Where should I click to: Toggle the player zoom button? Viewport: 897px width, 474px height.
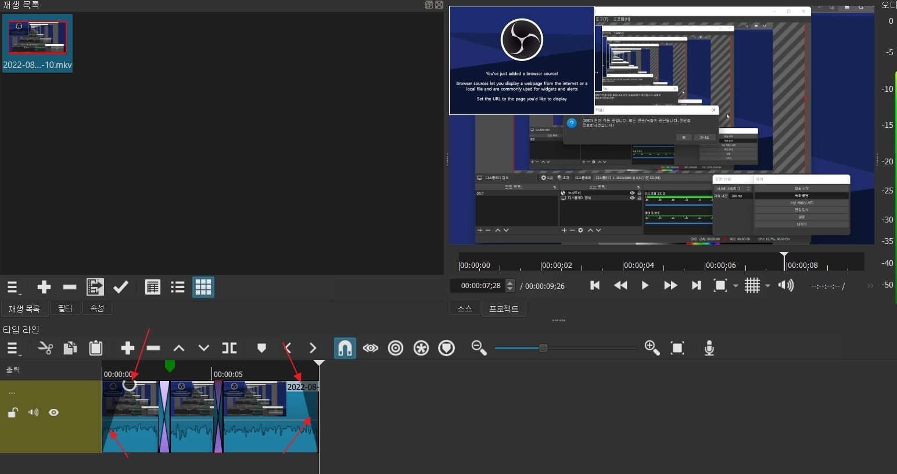[x=720, y=285]
